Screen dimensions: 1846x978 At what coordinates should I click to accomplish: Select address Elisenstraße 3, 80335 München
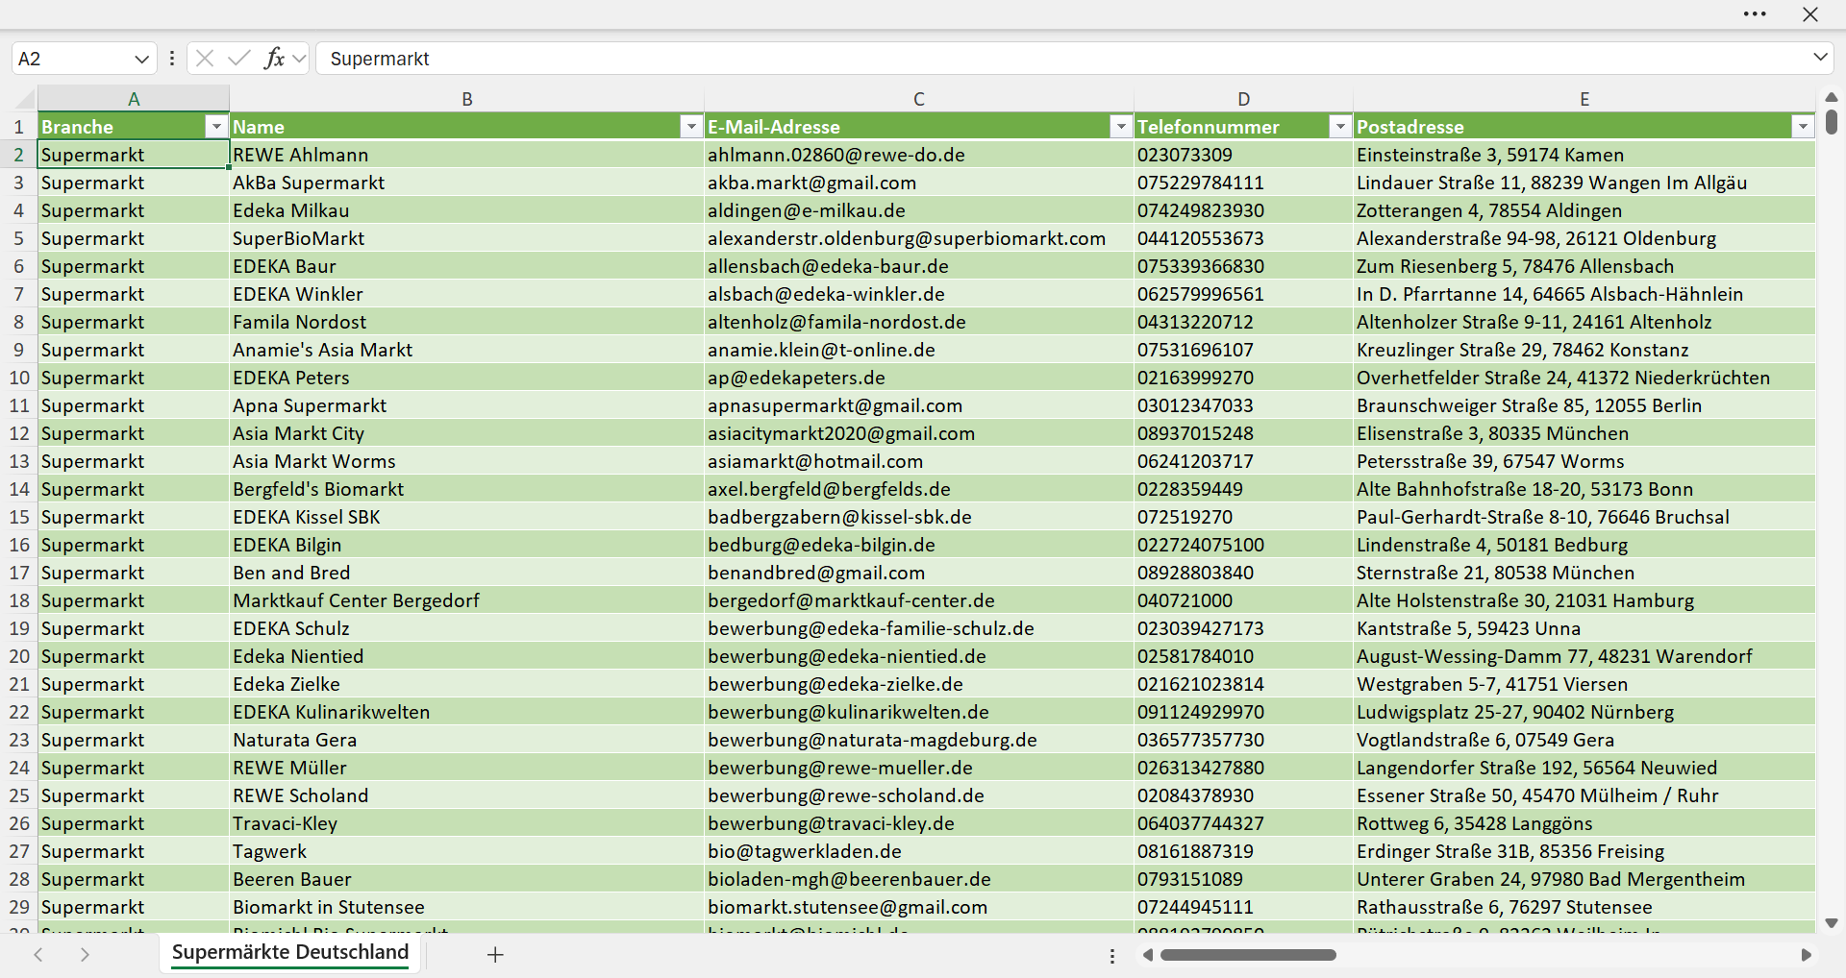pos(1584,433)
